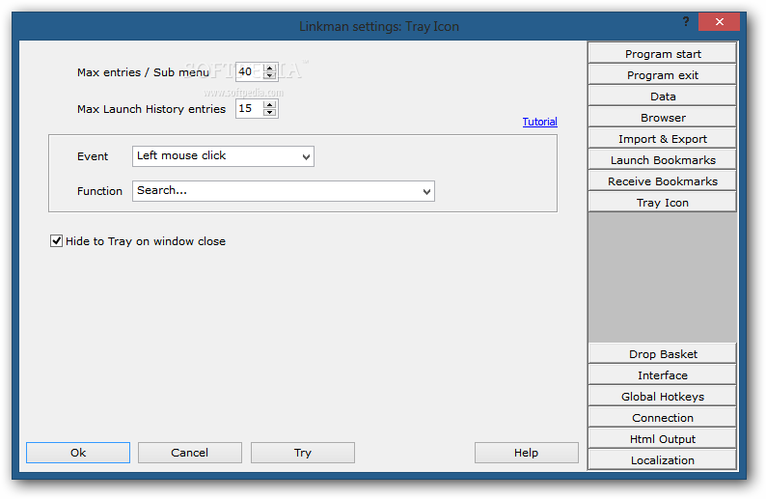Open Localization settings
766x499 pixels.
click(662, 459)
